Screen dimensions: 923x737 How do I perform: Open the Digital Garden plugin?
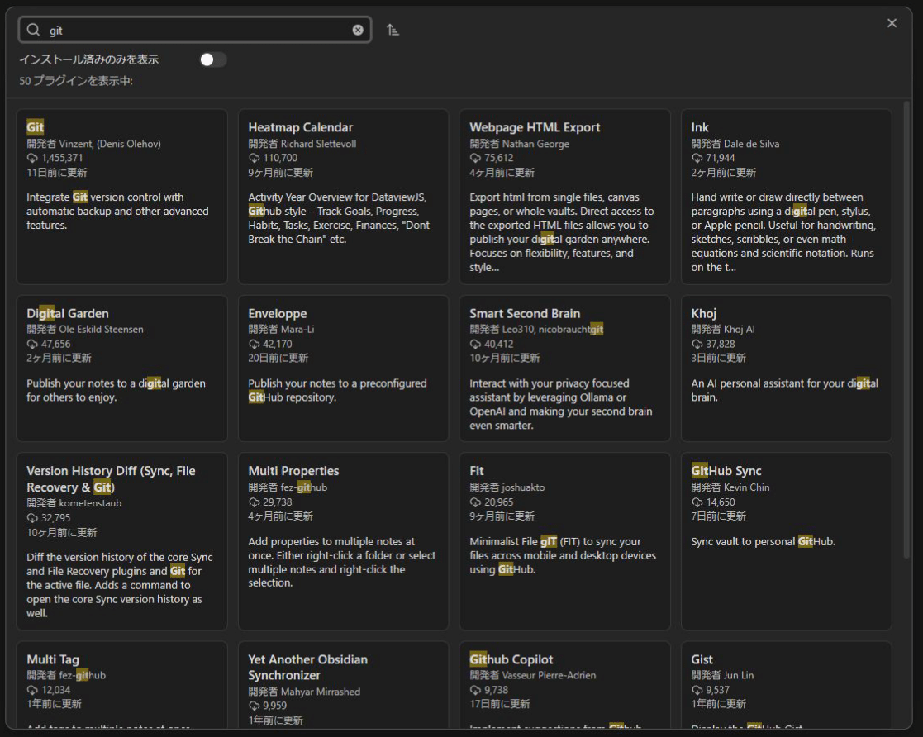click(121, 368)
